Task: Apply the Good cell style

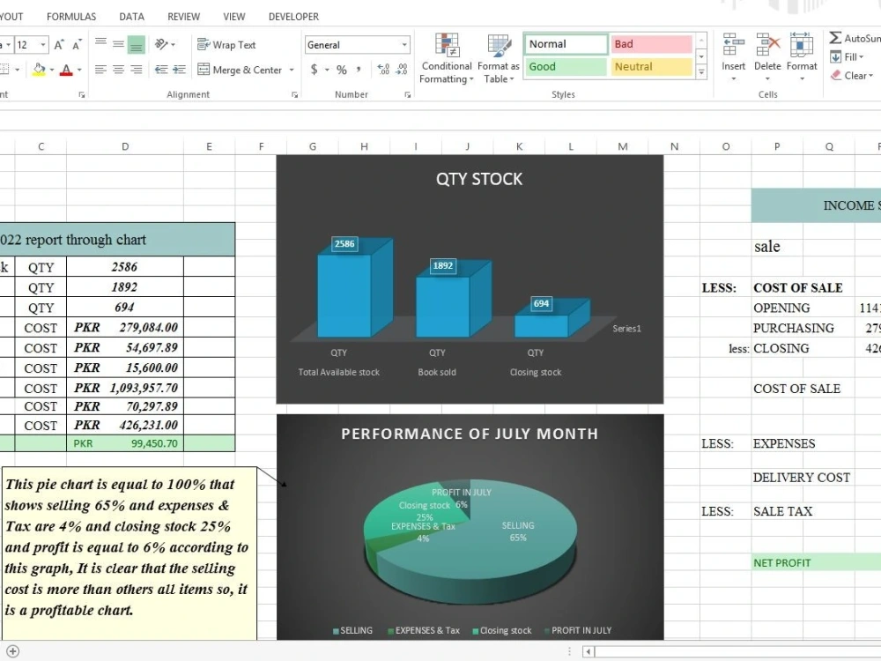Action: pyautogui.click(x=566, y=66)
